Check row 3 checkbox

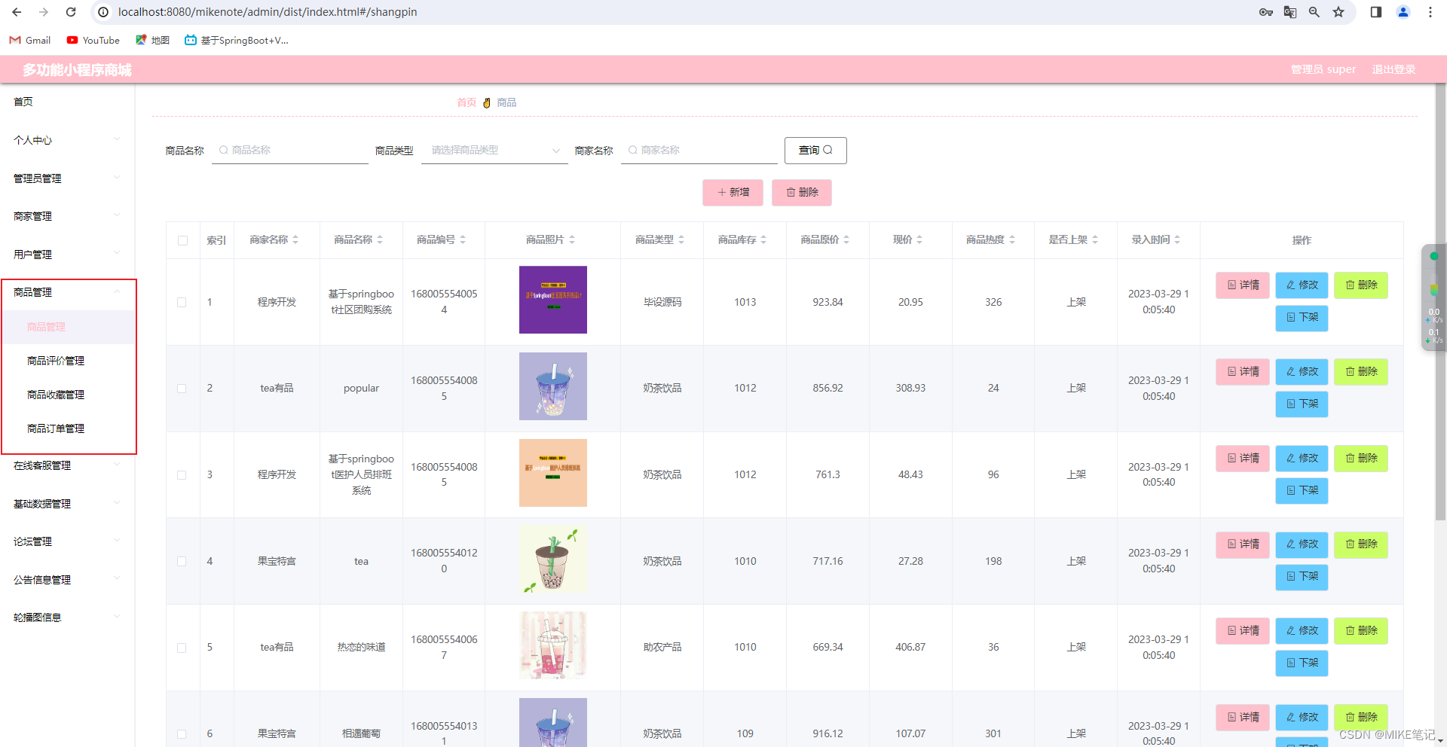tap(182, 475)
